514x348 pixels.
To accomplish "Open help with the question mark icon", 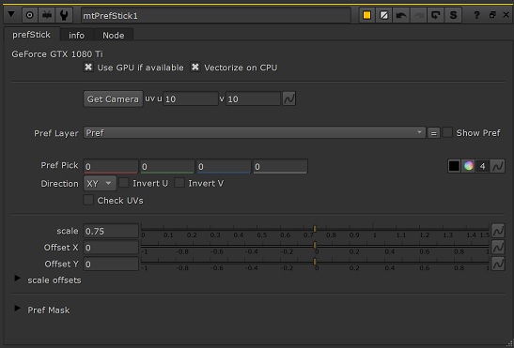I will tap(476, 15).
